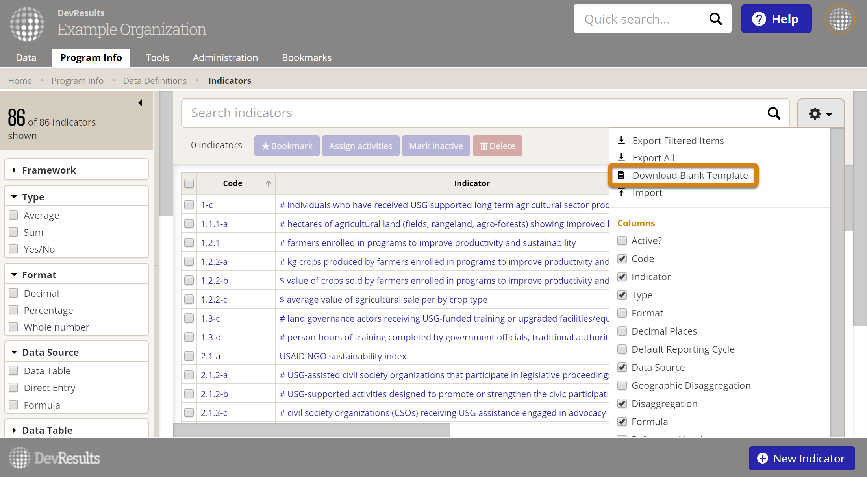
Task: Open the gear settings dropdown
Action: [x=821, y=114]
